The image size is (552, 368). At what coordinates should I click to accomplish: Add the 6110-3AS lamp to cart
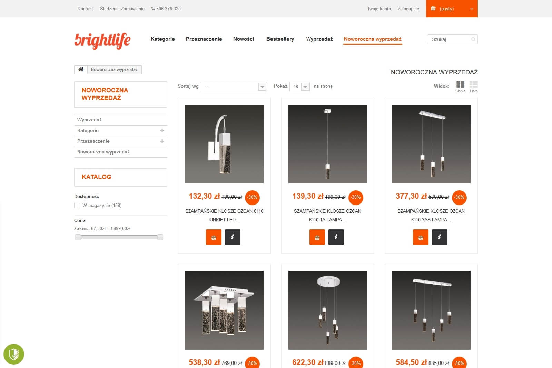(421, 237)
